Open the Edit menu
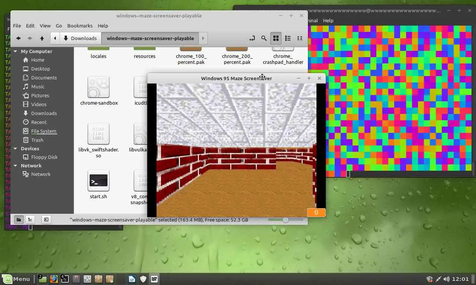Screen dimensions: 476x285 [x=30, y=26]
